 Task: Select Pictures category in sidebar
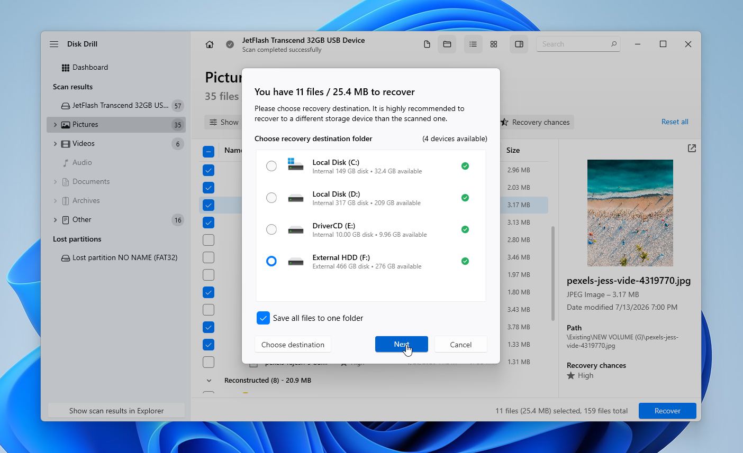116,125
